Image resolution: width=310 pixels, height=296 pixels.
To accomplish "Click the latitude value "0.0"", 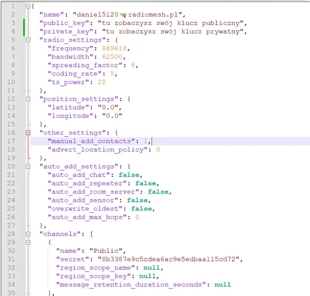I will (108, 108).
